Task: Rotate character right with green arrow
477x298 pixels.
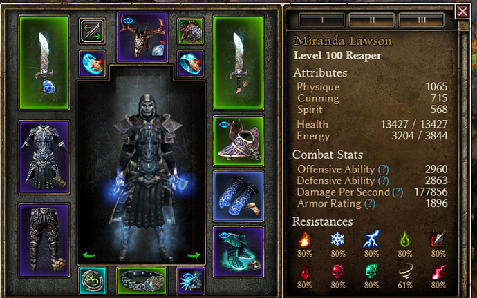Action: (194, 255)
